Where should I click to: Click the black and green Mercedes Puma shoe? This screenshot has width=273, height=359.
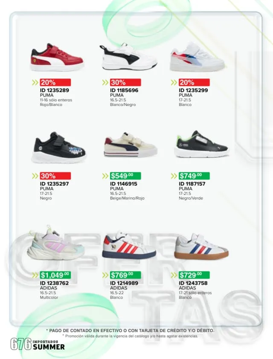(x=201, y=144)
